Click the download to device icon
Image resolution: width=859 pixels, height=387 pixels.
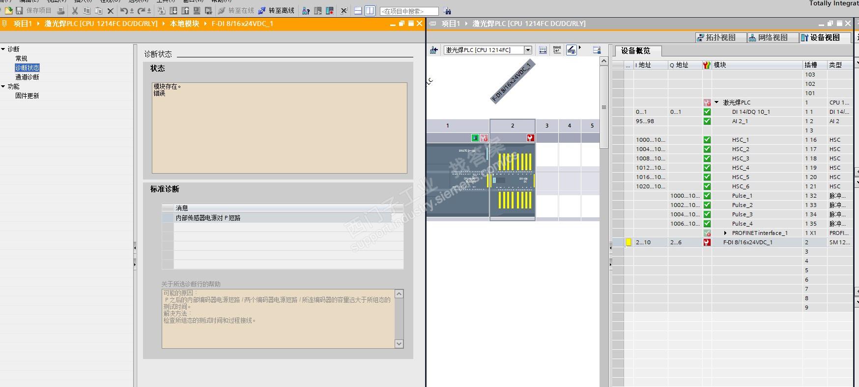tap(173, 10)
